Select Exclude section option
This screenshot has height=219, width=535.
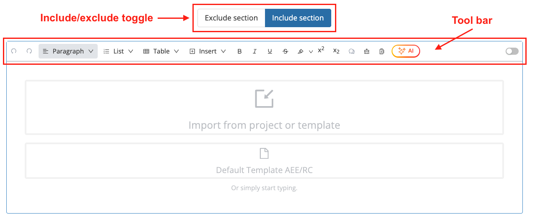point(231,18)
